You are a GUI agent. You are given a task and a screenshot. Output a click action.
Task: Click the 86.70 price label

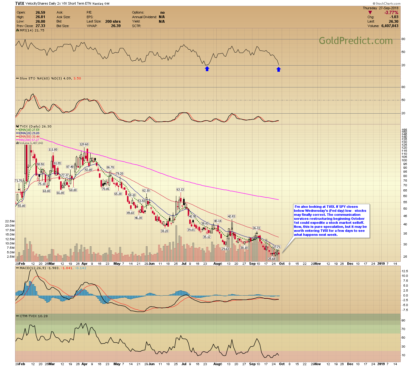pyautogui.click(x=110, y=167)
